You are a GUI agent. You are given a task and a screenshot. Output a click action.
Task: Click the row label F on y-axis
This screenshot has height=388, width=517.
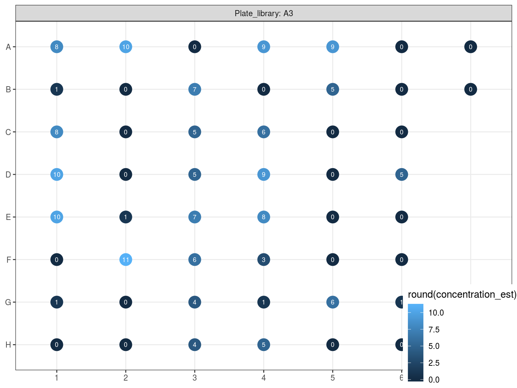(8, 260)
